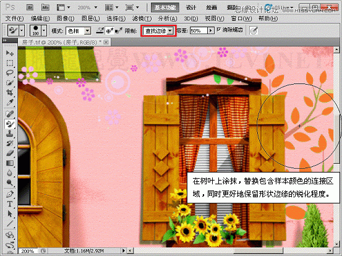Select the Eyedropper tool
Image resolution: width=342 pixels, height=256 pixels.
pos(10,102)
